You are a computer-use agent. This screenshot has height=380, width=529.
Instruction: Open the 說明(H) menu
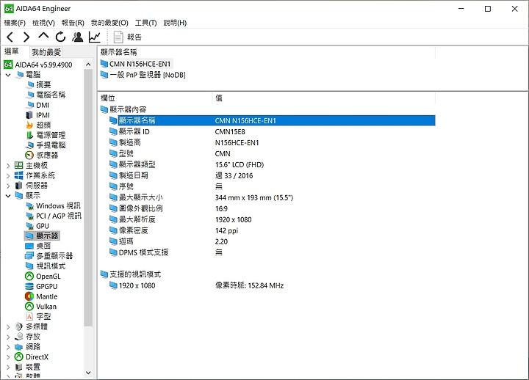[175, 23]
